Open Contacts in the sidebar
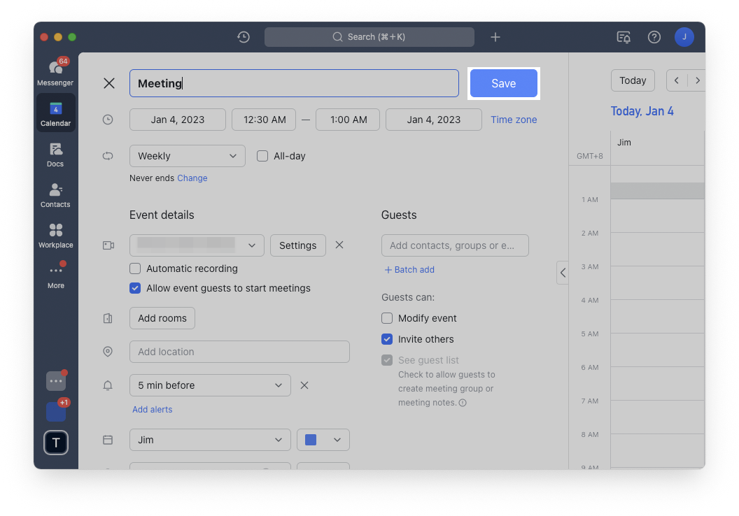739x516 pixels. pyautogui.click(x=55, y=194)
